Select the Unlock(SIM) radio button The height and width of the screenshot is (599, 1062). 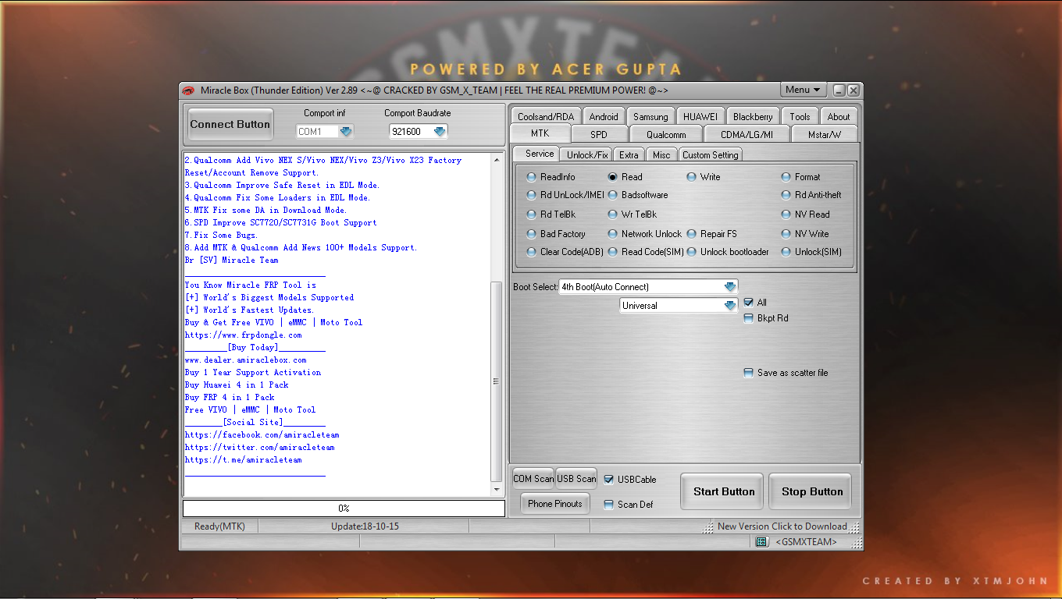tap(786, 252)
